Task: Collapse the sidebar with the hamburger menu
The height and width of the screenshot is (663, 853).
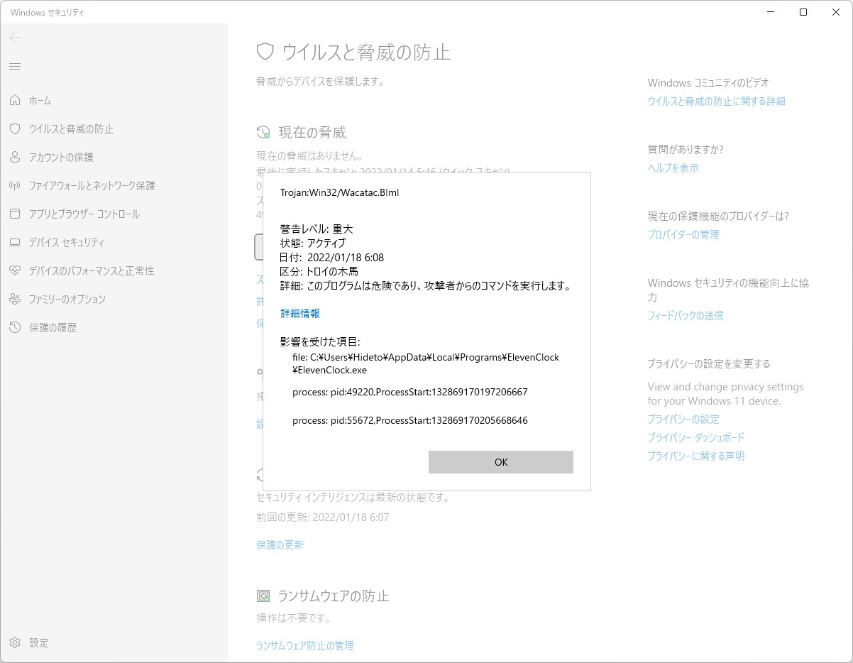Action: (15, 66)
